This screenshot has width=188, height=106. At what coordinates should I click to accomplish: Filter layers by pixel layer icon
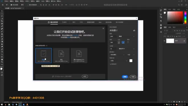(175, 31)
